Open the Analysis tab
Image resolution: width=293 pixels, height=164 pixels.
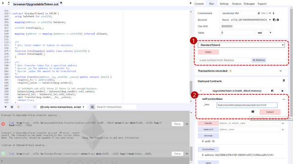click(x=237, y=4)
